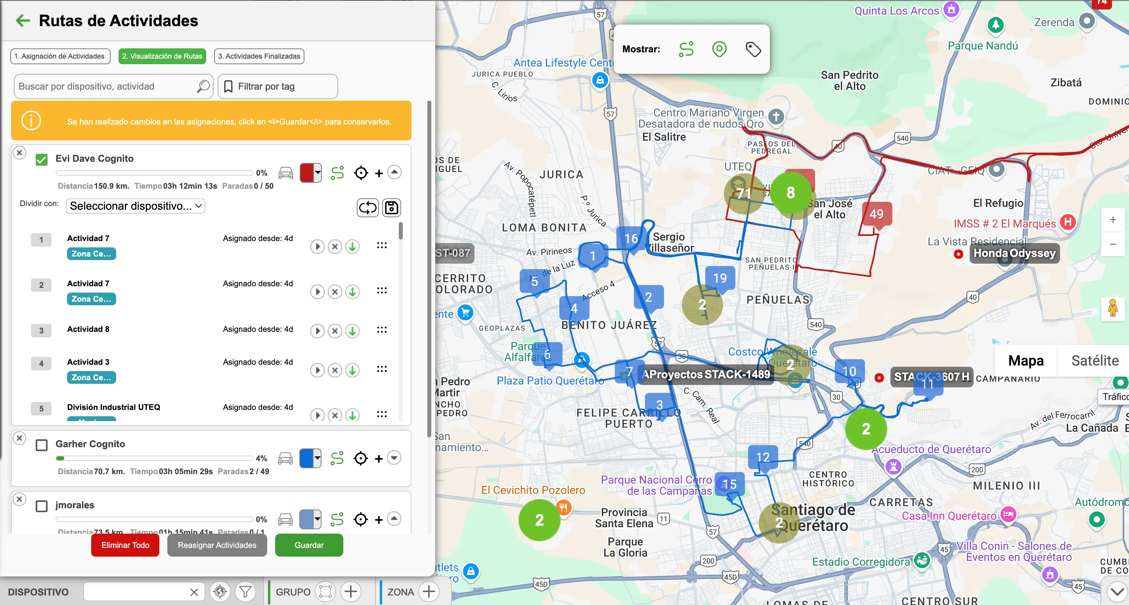Click the search magnifier icon

[203, 86]
